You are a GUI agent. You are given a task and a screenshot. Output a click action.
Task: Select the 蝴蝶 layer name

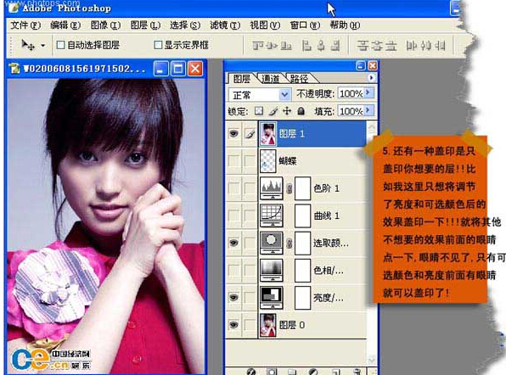pos(288,161)
